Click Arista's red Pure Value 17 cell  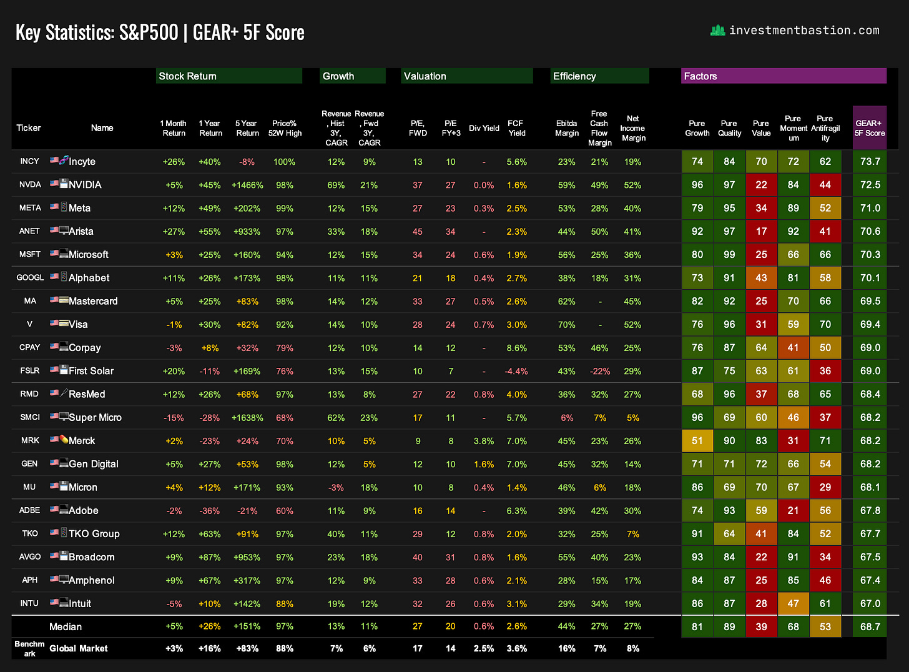point(761,231)
